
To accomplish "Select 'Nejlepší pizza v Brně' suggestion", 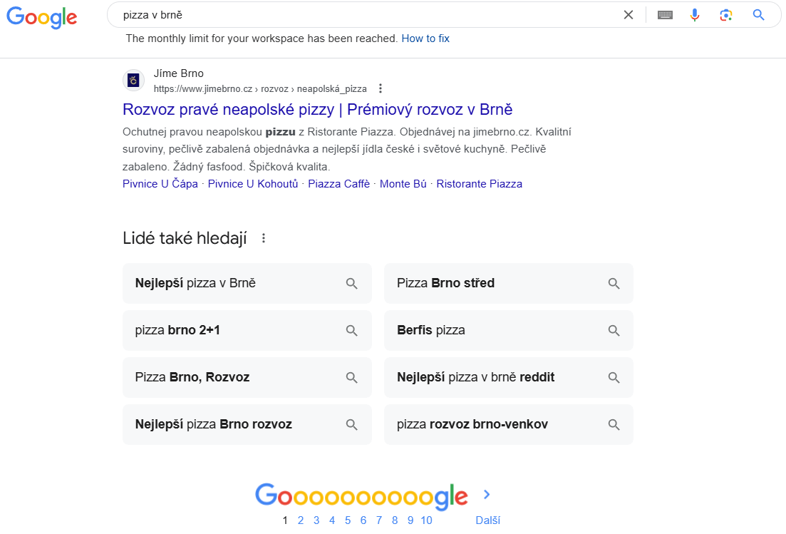I will click(247, 283).
